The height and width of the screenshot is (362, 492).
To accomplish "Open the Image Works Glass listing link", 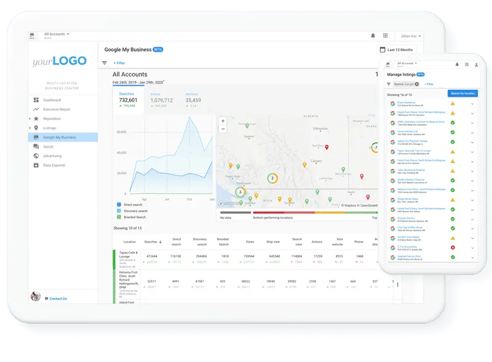I will tap(408, 199).
